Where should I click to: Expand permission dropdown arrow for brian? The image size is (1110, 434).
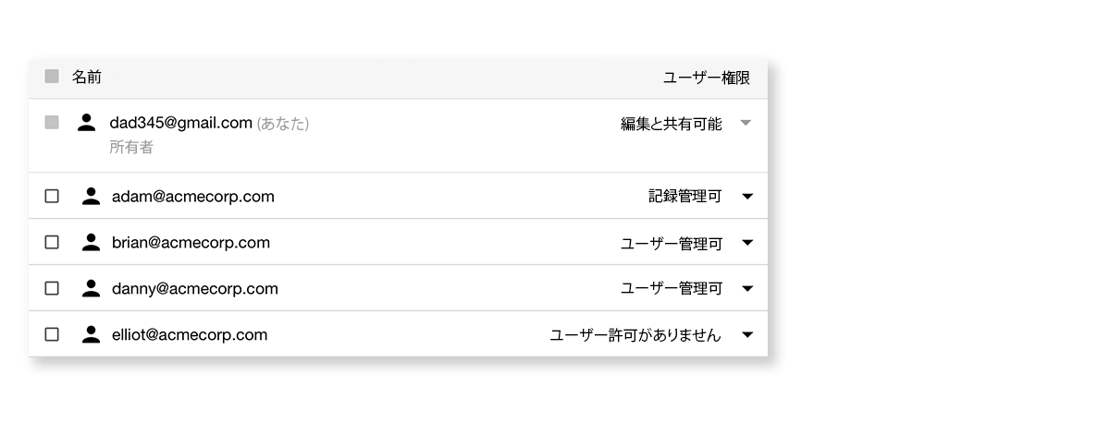click(748, 243)
